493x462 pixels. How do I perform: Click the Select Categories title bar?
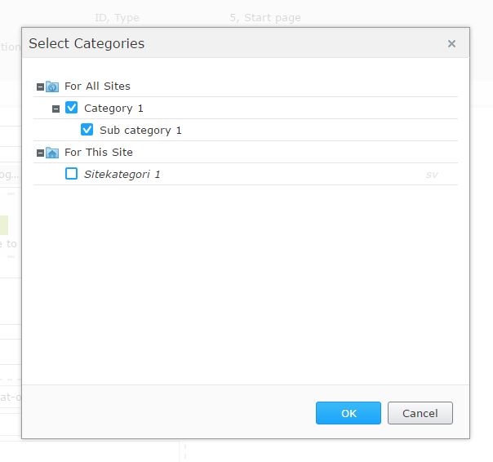246,43
